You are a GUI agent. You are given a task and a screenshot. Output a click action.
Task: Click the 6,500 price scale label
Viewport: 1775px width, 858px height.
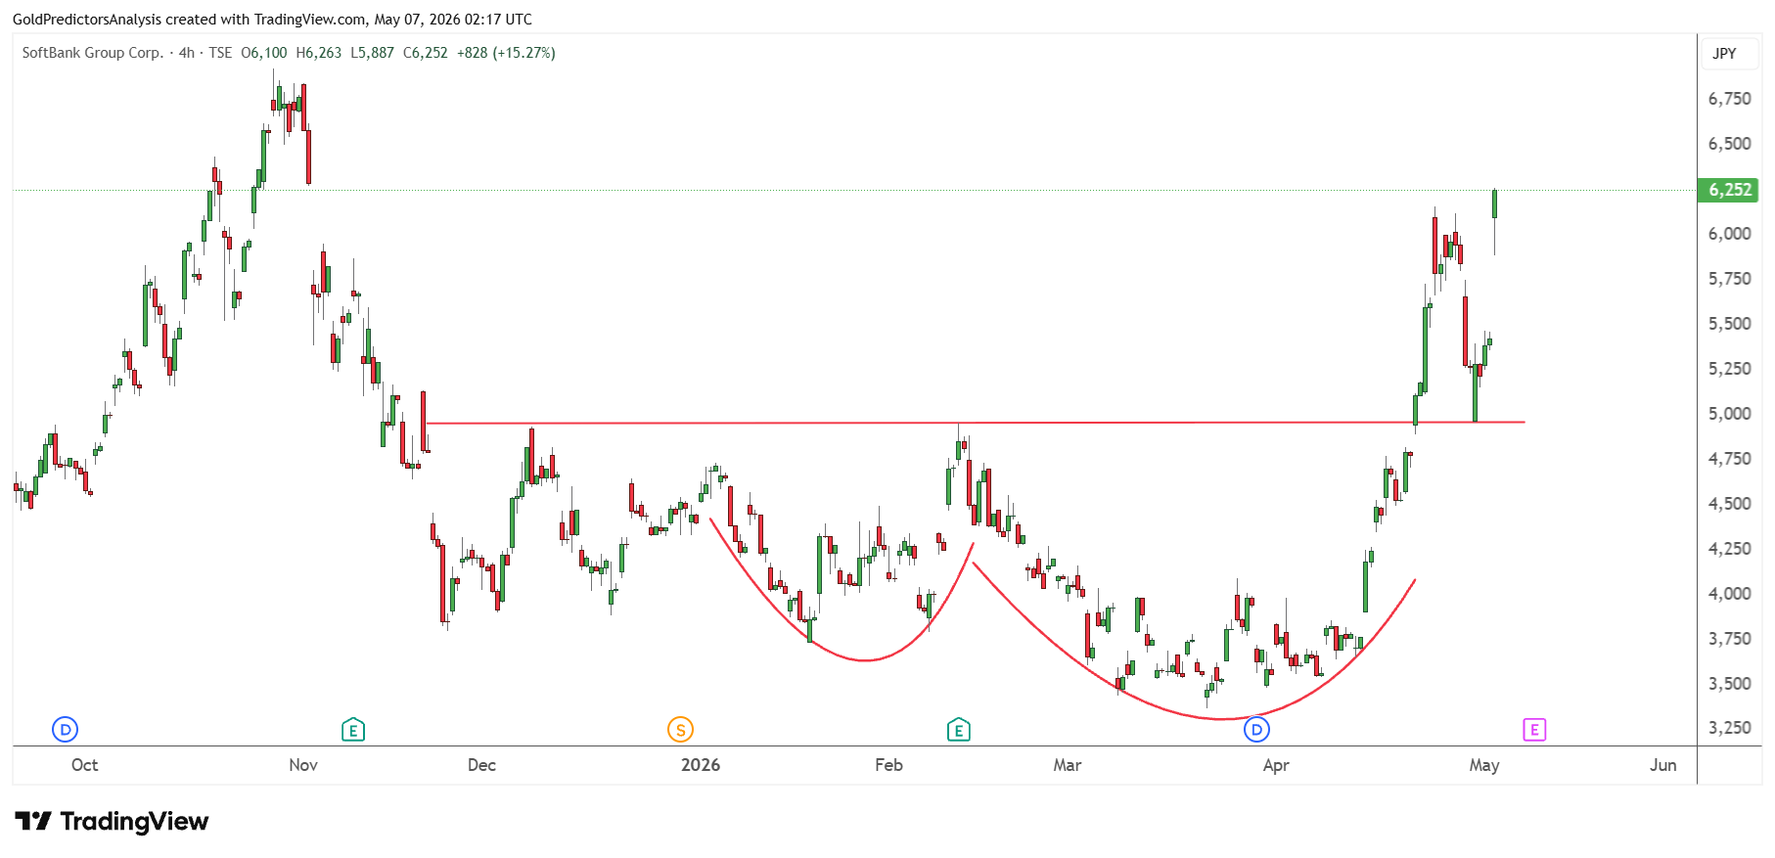(x=1730, y=144)
